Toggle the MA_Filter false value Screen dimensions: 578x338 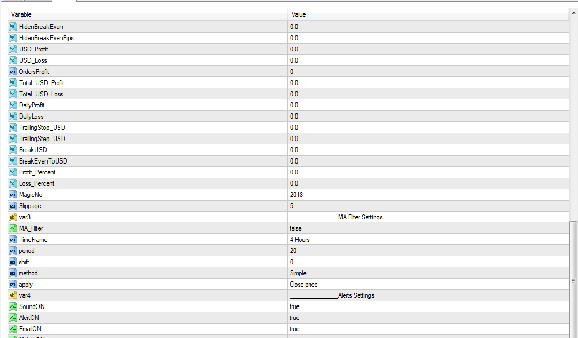click(x=295, y=228)
